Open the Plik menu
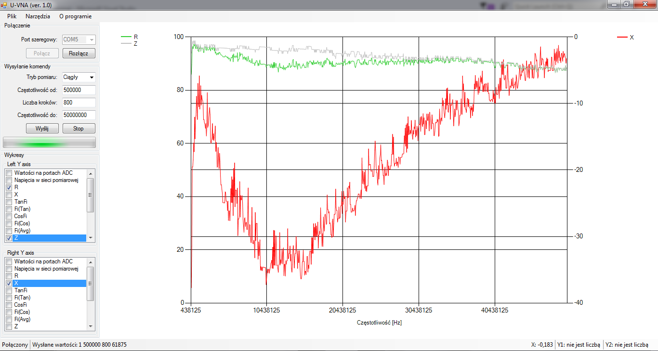 point(12,16)
